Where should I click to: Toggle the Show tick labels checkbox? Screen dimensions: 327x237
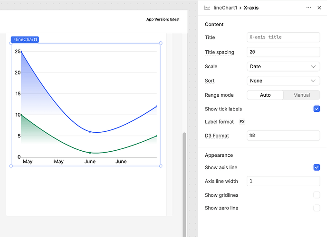[x=317, y=109]
